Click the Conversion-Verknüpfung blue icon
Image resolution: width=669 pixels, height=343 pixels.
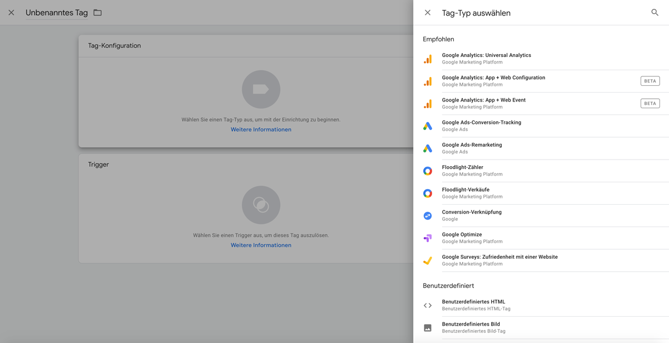coord(428,215)
